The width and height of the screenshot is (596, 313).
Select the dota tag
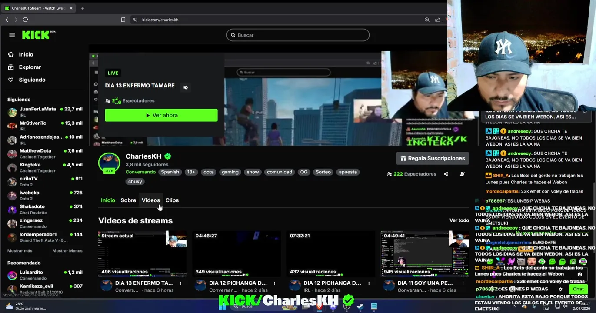209,172
